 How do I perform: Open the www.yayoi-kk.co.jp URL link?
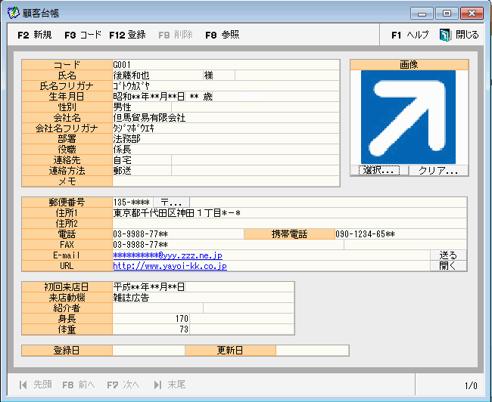170,266
